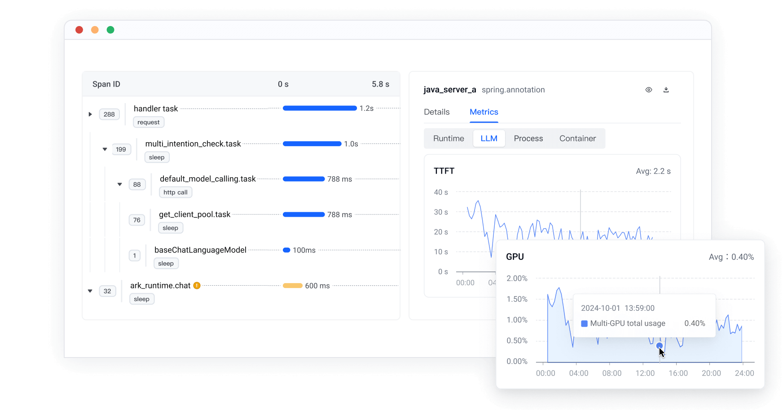Collapse the multi_intention_check.task span

click(105, 149)
